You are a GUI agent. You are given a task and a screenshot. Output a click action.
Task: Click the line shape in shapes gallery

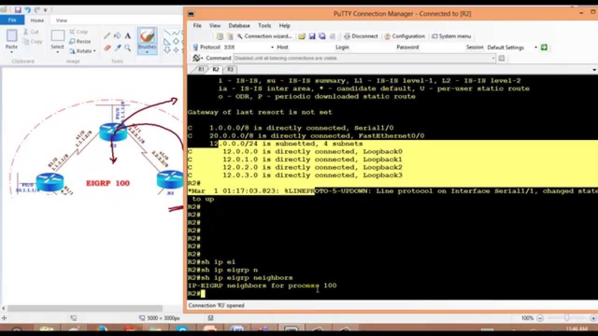click(167, 33)
